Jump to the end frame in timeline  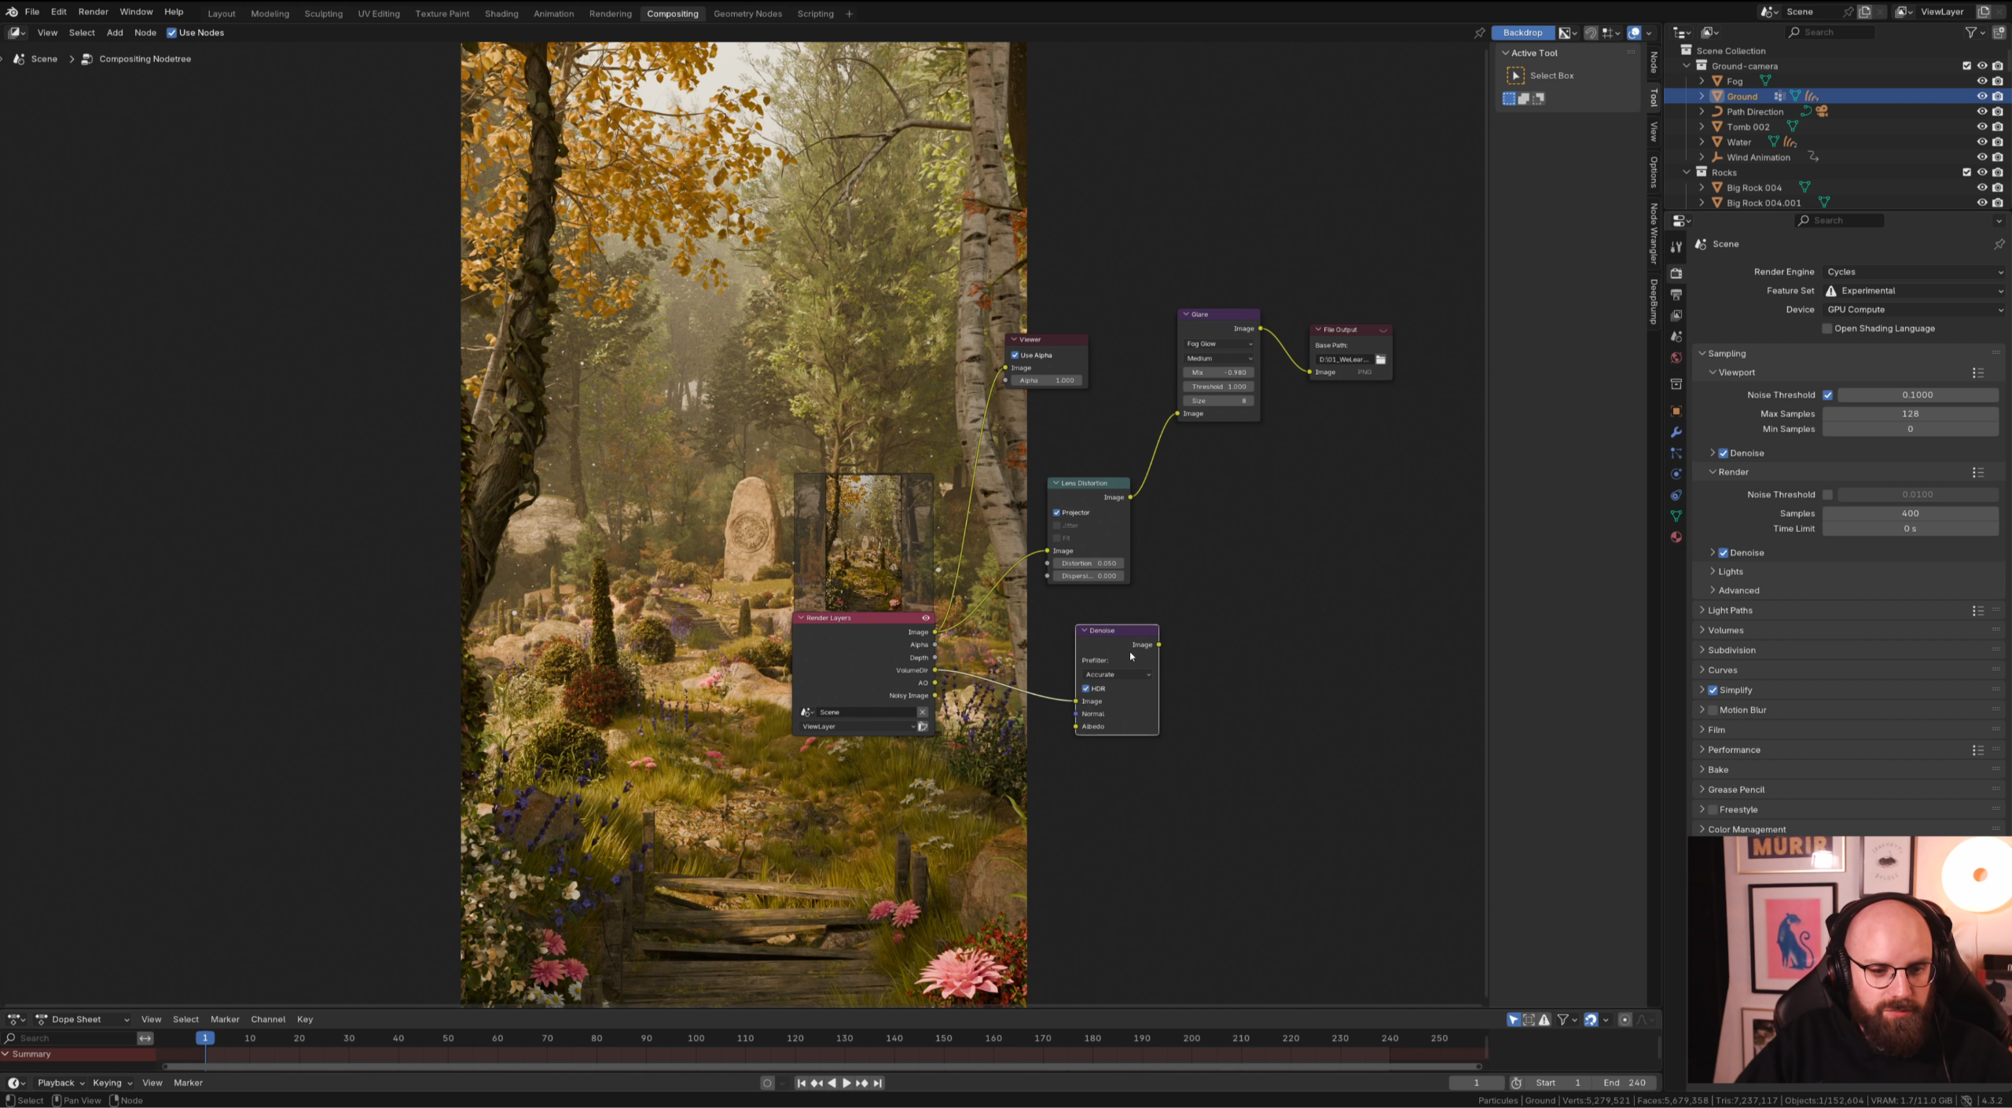click(x=878, y=1083)
